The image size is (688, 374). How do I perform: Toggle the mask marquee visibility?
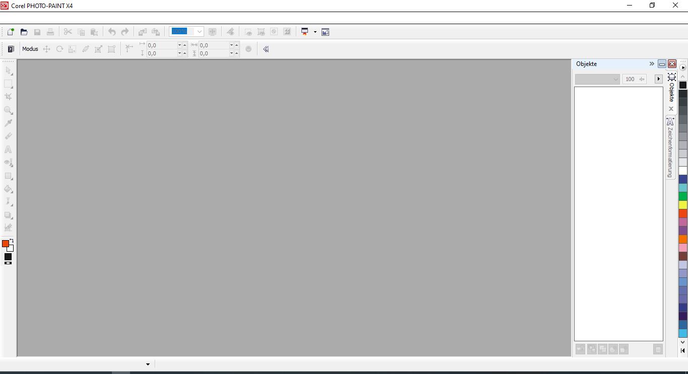[248, 31]
